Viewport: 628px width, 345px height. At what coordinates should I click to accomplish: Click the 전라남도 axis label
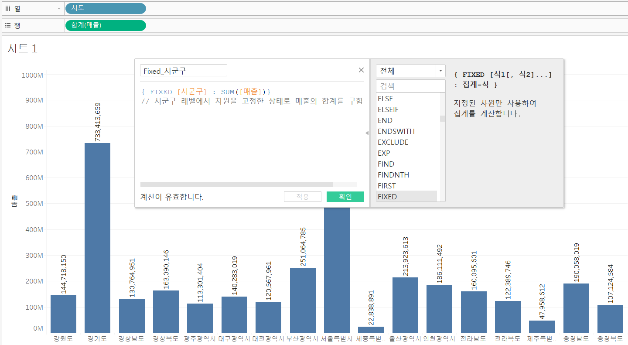point(473,338)
